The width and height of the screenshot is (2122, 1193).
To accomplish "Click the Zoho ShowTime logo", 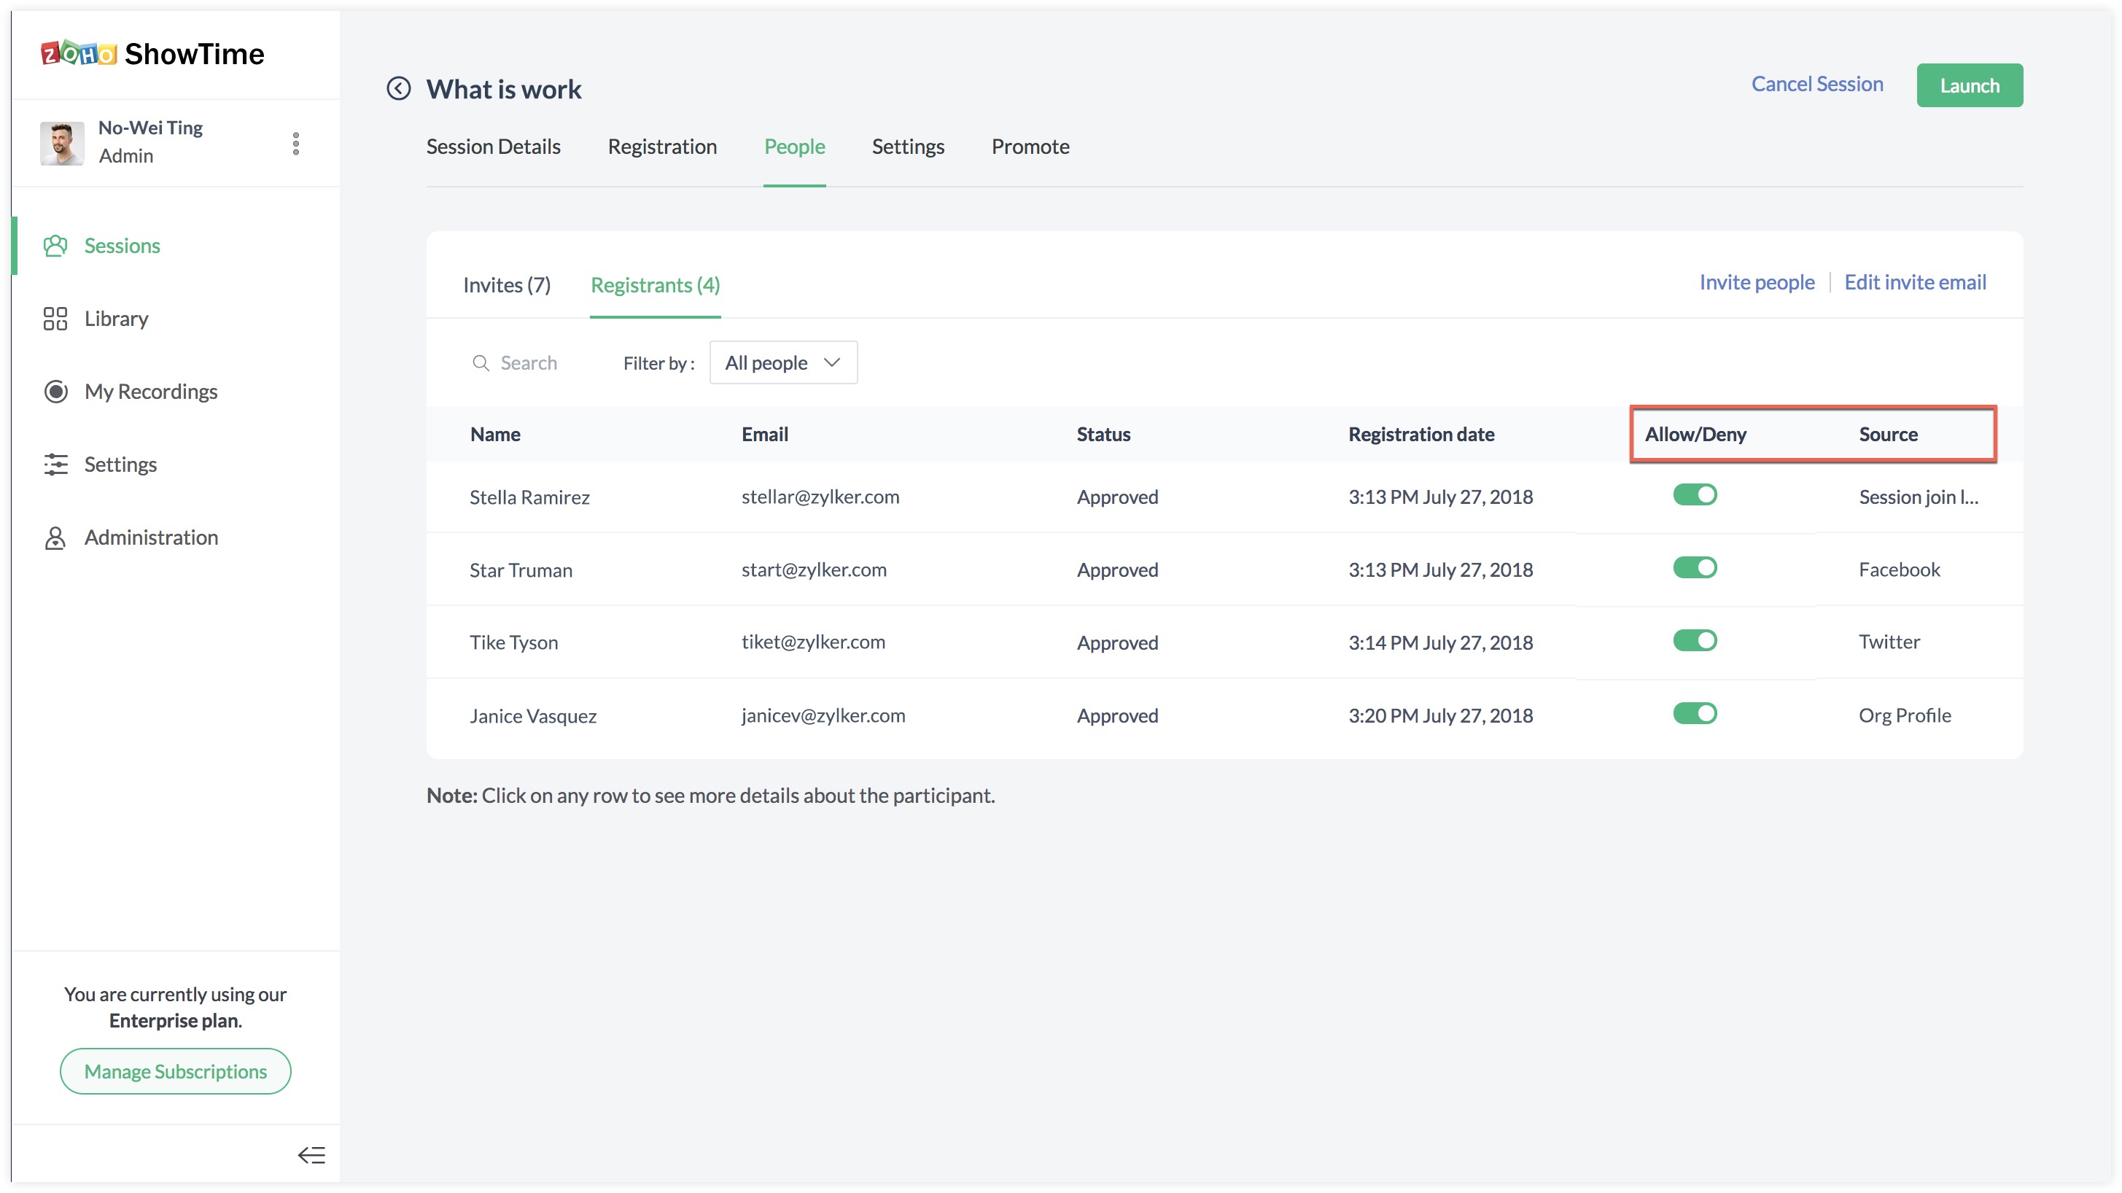I will (153, 55).
